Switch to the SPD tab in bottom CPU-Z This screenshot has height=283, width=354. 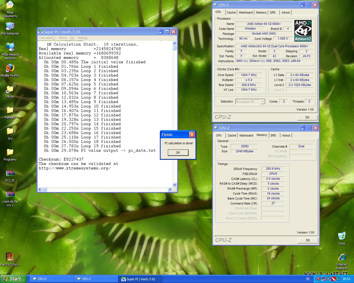pos(273,135)
